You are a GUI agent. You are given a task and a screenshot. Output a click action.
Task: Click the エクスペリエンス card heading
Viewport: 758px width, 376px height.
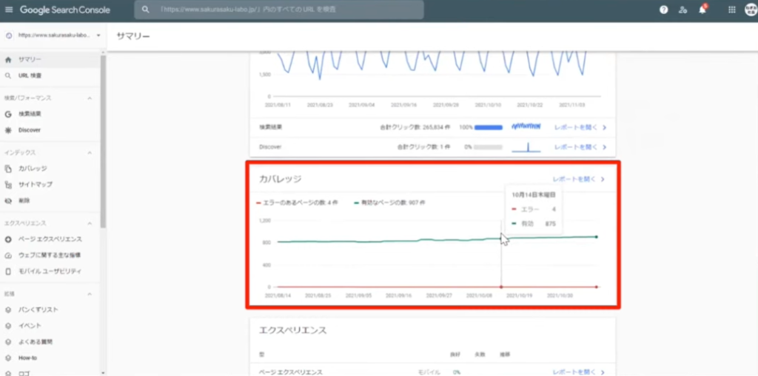click(x=293, y=330)
